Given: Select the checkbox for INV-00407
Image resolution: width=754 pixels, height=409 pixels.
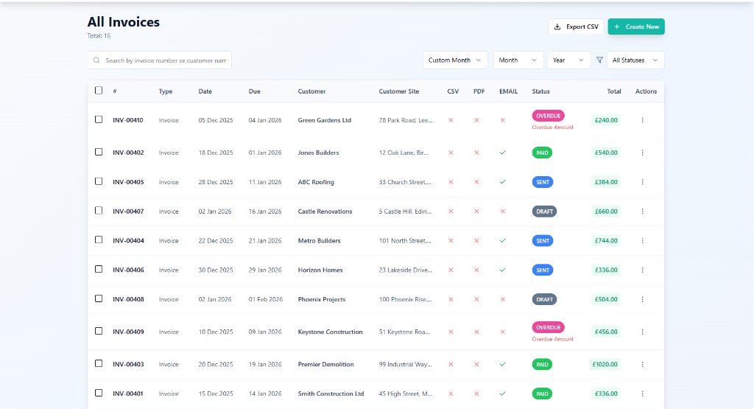Looking at the screenshot, I should click(99, 210).
